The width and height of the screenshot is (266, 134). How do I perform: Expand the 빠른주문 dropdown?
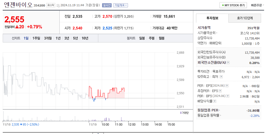tap(257, 5)
